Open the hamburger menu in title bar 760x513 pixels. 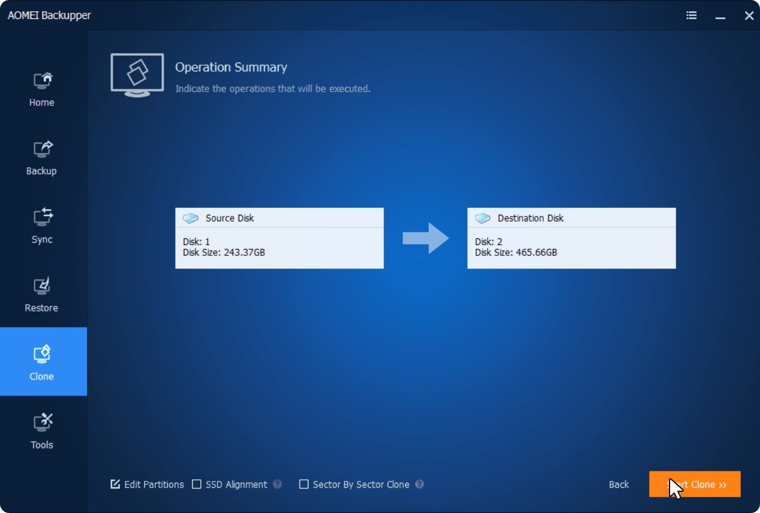(x=691, y=15)
